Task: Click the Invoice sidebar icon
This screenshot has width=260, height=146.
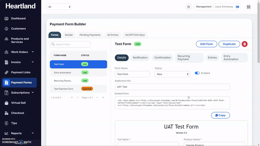Action: pos(6,62)
